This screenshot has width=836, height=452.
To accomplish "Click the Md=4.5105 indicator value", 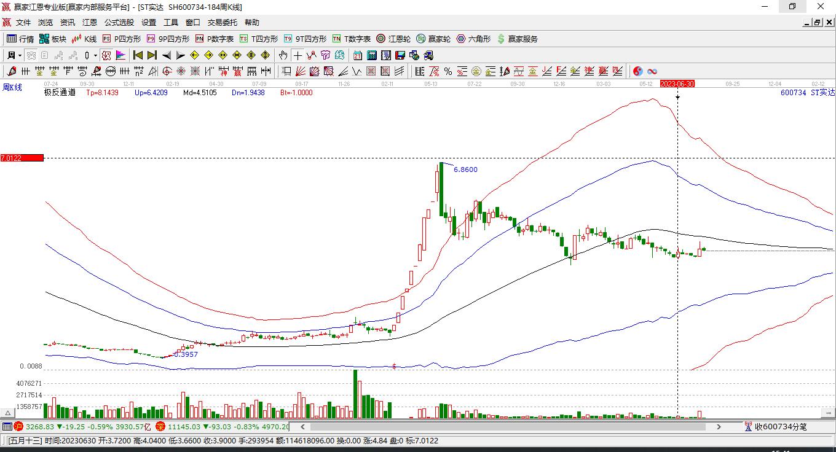I will [200, 93].
